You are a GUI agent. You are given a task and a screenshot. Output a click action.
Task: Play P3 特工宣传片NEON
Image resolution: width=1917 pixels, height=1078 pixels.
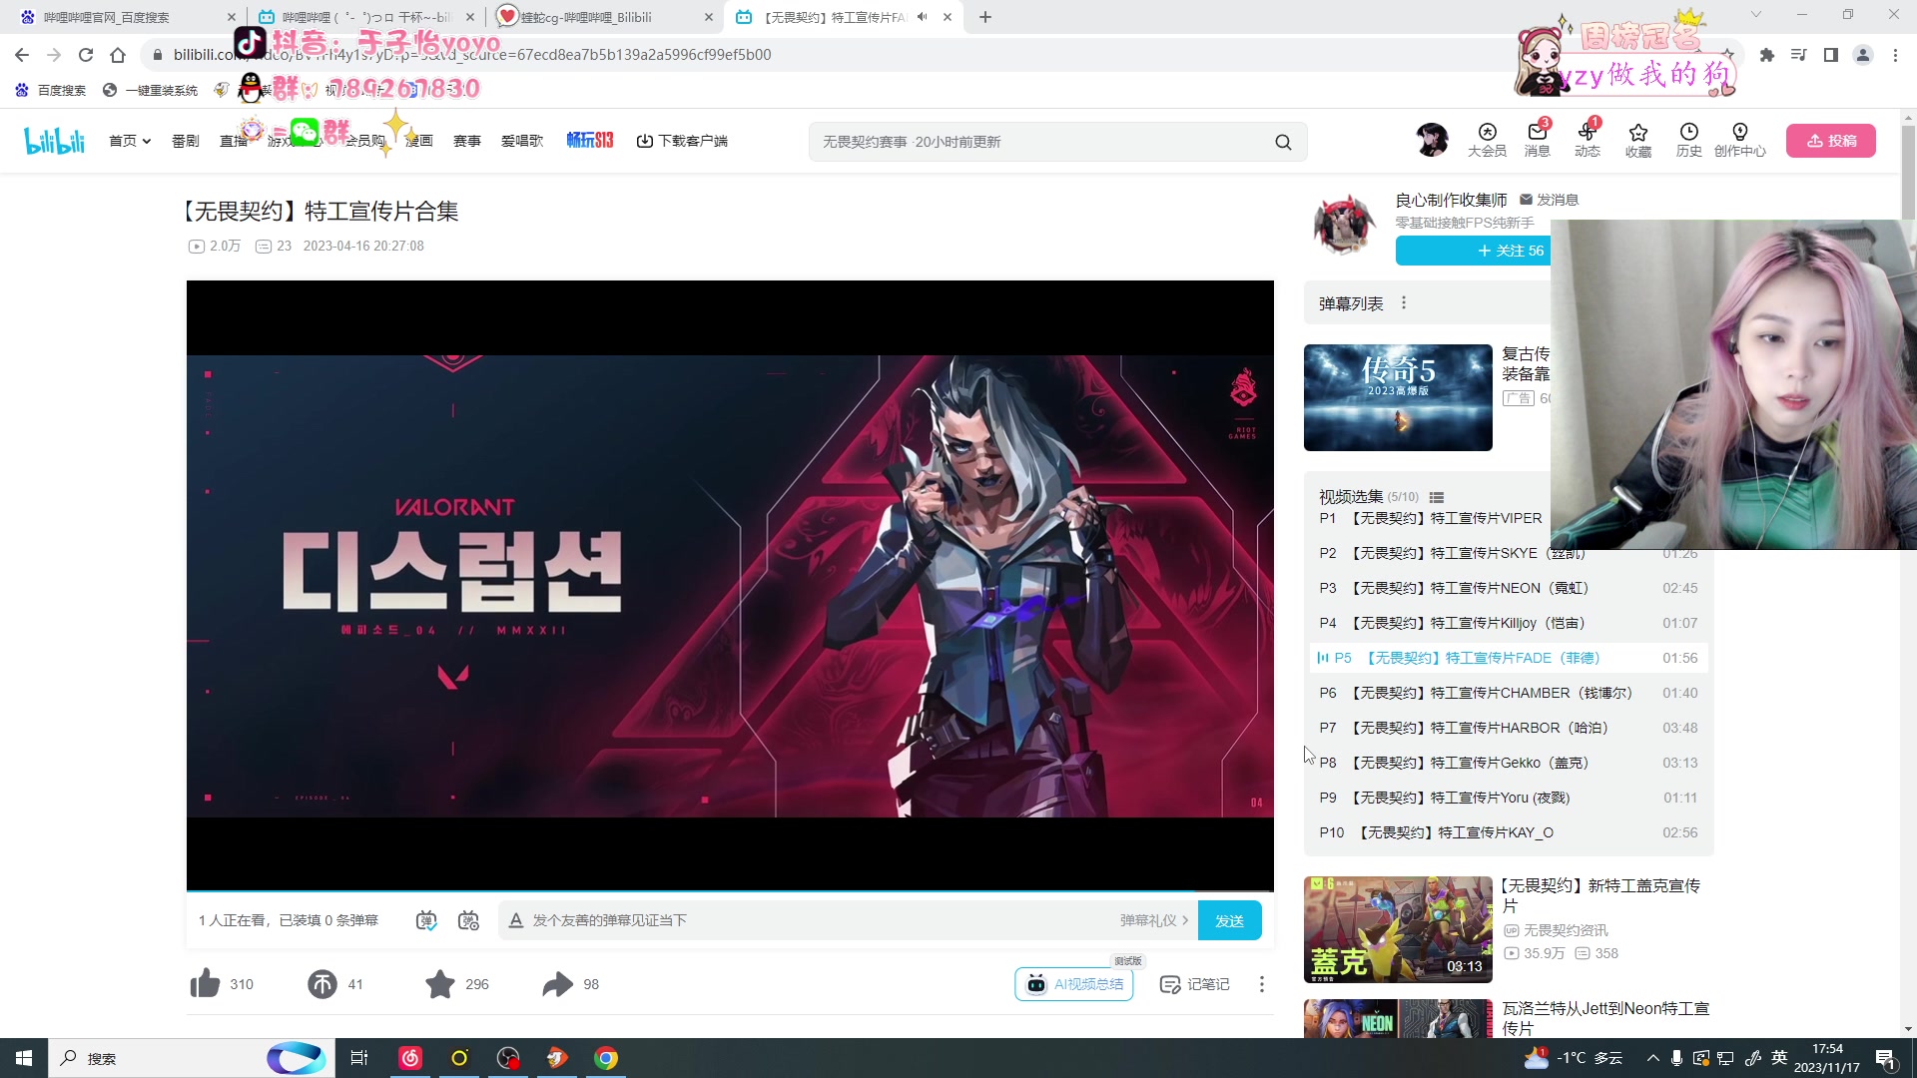[x=1509, y=588]
